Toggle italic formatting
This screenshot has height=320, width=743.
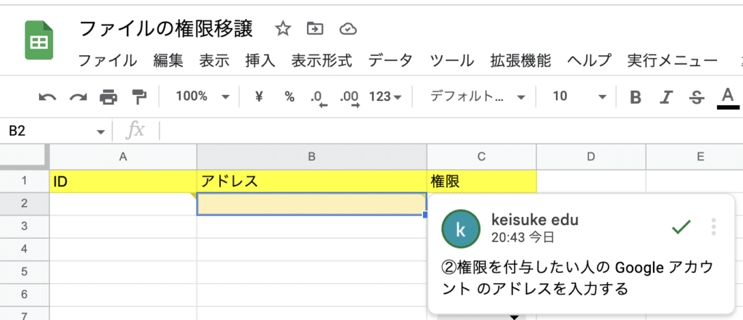click(x=666, y=97)
